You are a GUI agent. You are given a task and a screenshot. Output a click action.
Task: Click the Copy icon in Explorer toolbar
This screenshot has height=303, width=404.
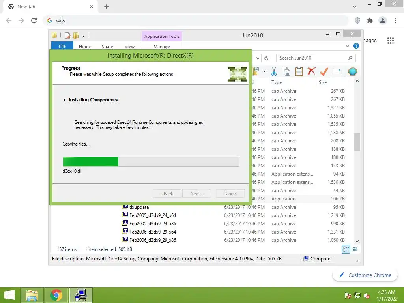286,71
